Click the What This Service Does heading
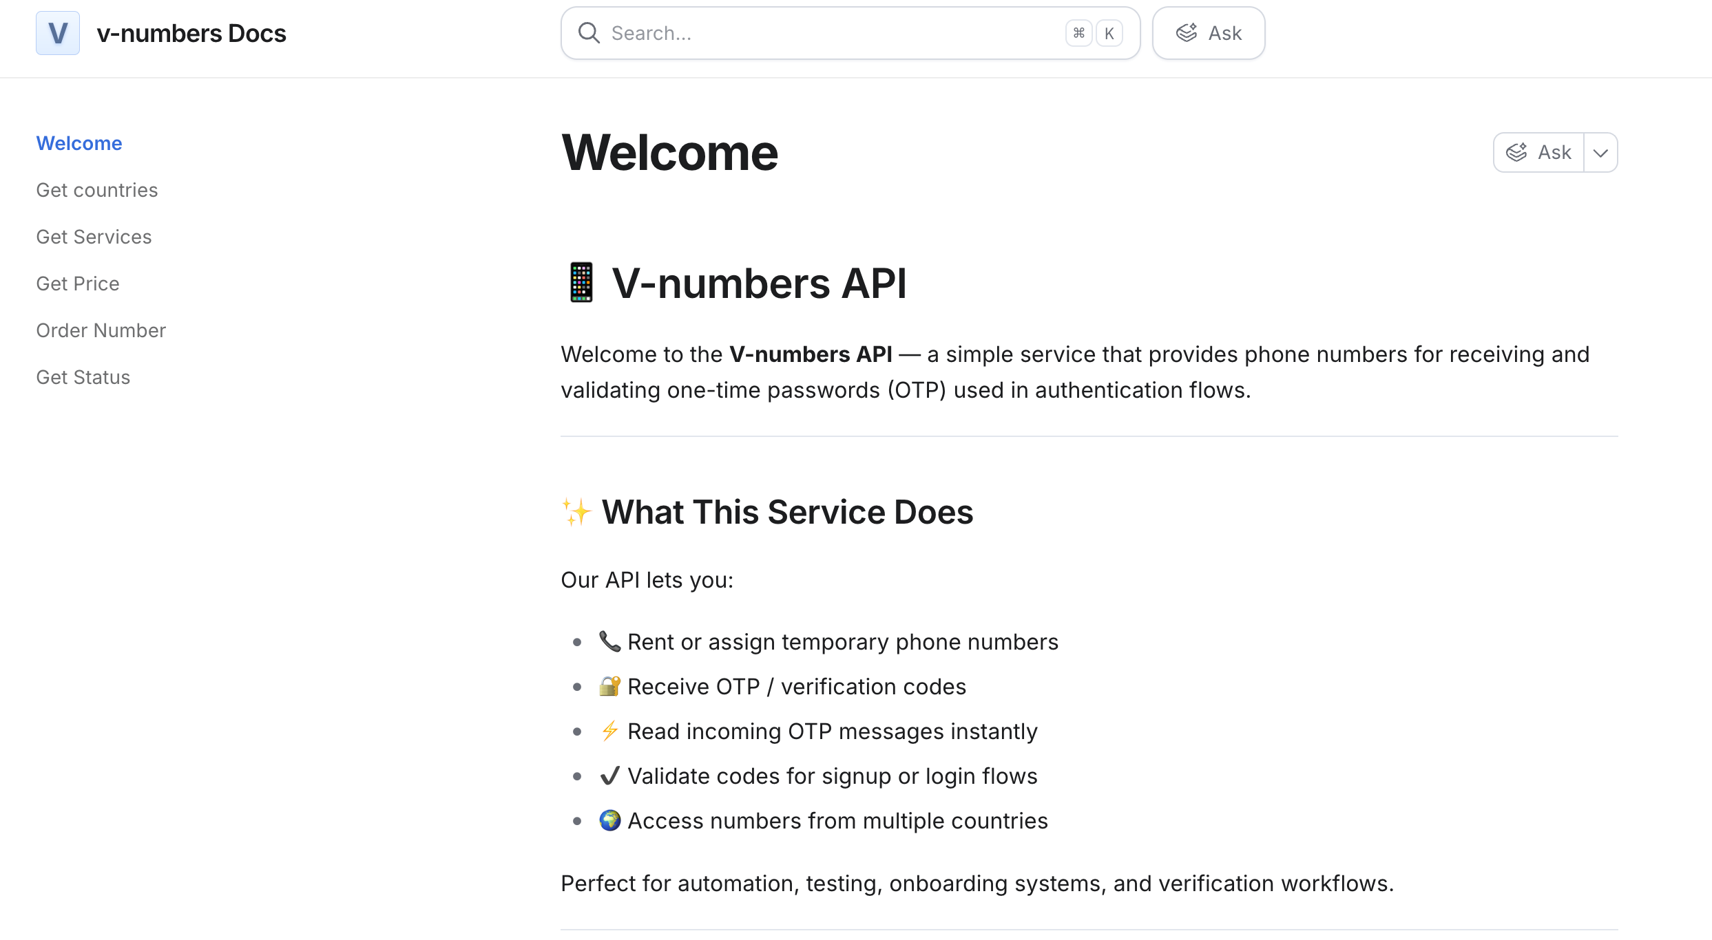The image size is (1712, 940). click(x=787, y=512)
